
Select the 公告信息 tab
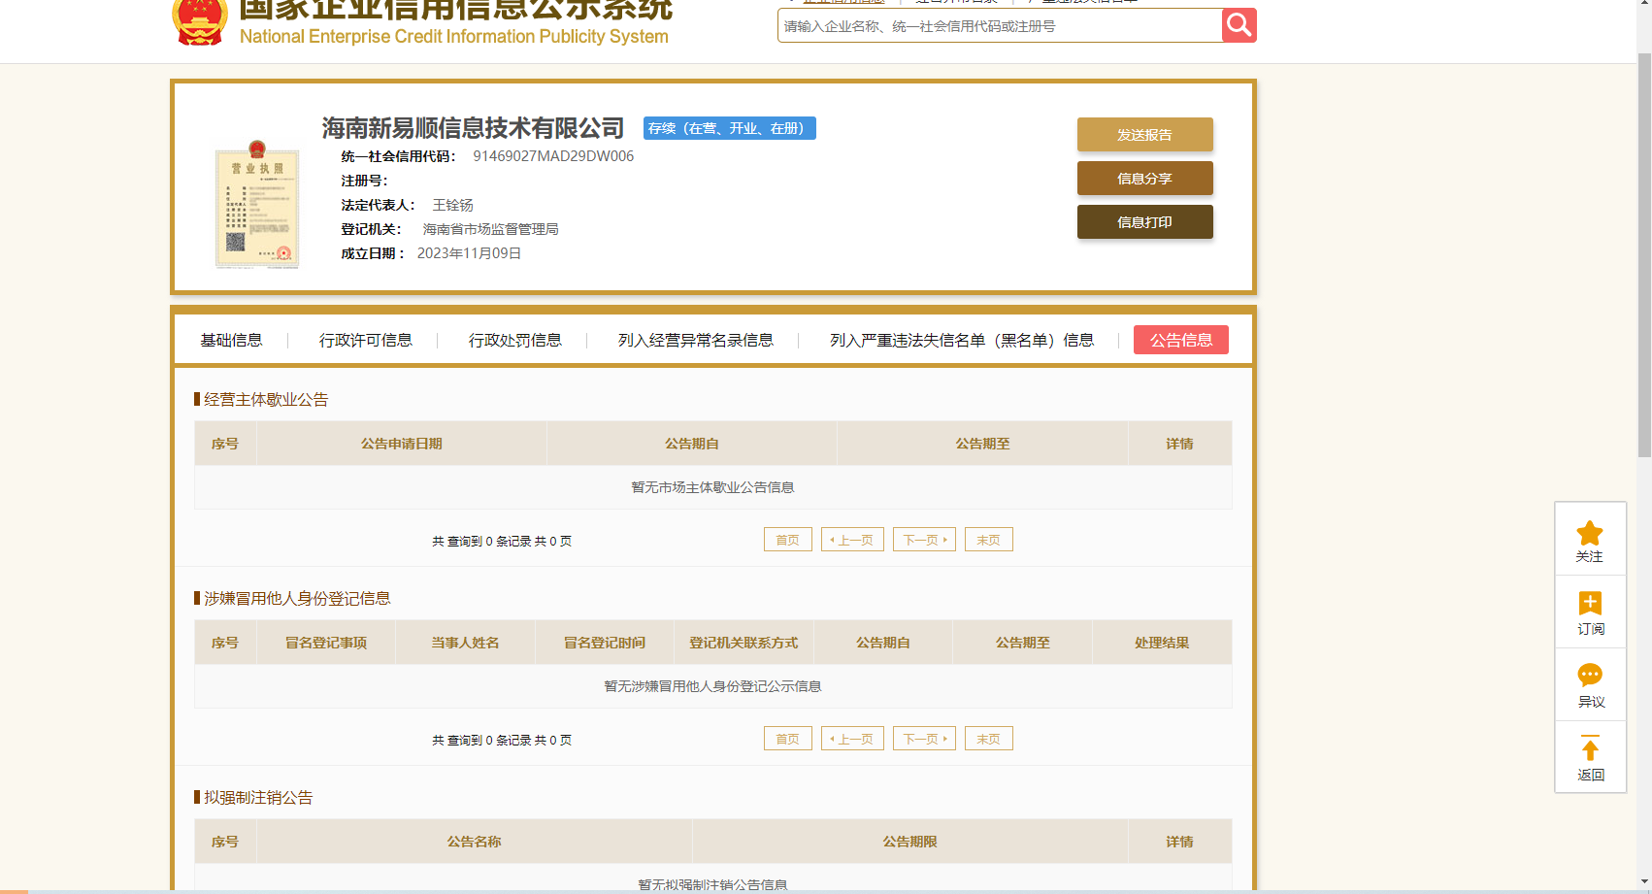[1181, 340]
